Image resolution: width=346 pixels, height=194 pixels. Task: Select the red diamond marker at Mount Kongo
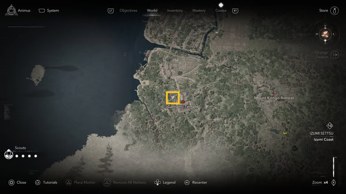(273, 93)
